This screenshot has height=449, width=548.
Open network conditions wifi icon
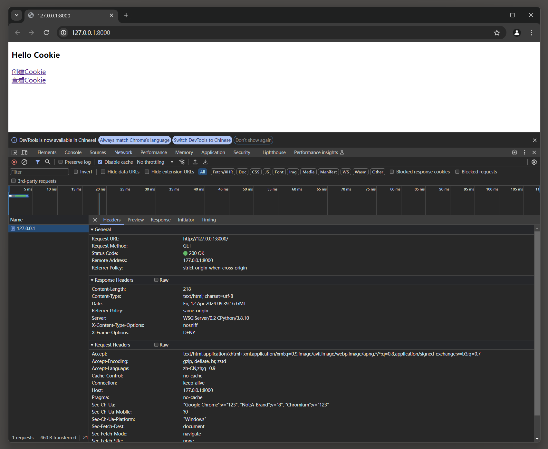click(182, 162)
